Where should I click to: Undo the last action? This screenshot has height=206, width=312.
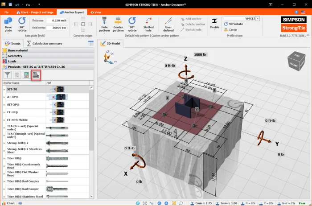[x=17, y=4]
